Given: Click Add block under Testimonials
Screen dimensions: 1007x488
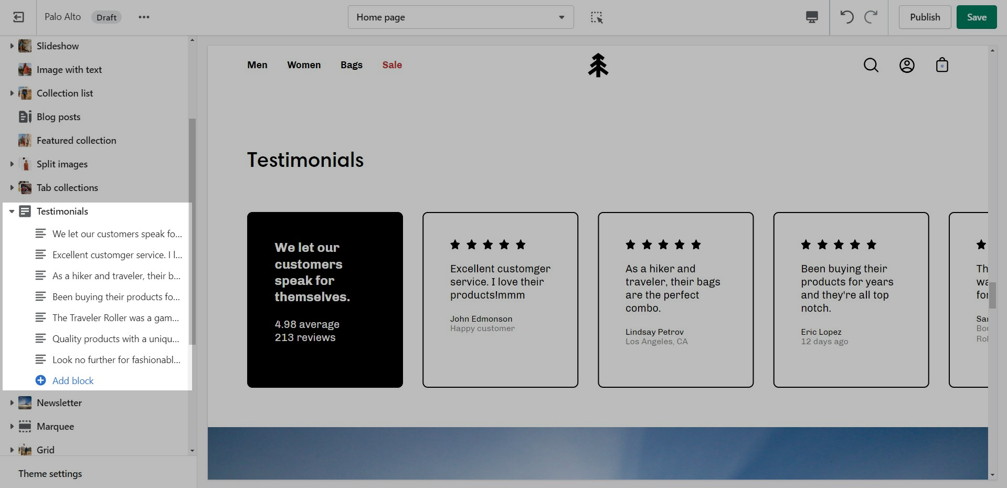Looking at the screenshot, I should pos(72,381).
